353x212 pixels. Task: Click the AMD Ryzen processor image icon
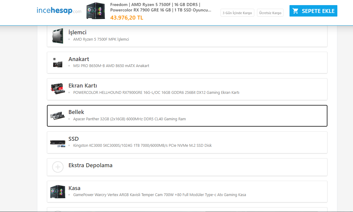pyautogui.click(x=58, y=36)
